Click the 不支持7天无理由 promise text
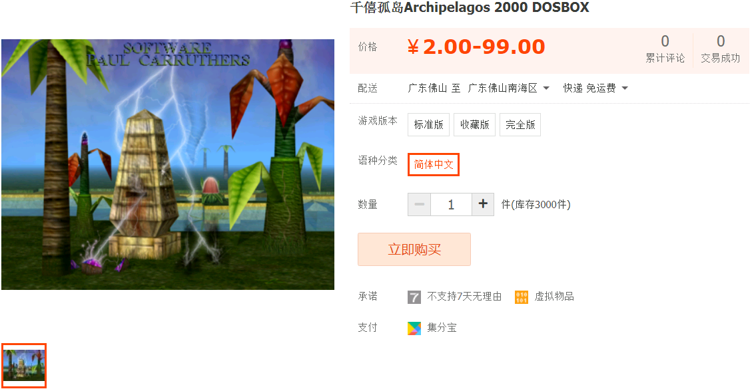Image resolution: width=752 pixels, height=389 pixels. pos(464,297)
